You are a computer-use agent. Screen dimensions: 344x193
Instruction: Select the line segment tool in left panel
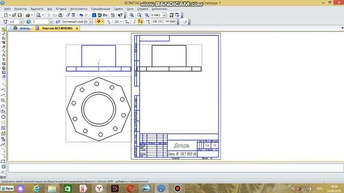(3, 95)
